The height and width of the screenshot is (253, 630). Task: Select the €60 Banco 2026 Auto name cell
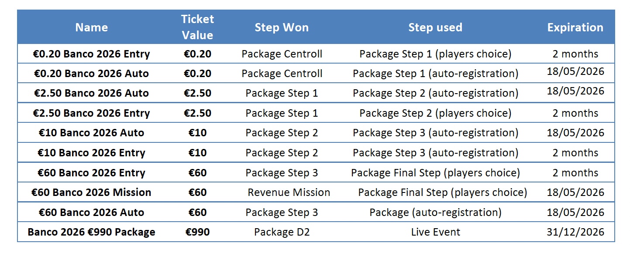pyautogui.click(x=91, y=213)
